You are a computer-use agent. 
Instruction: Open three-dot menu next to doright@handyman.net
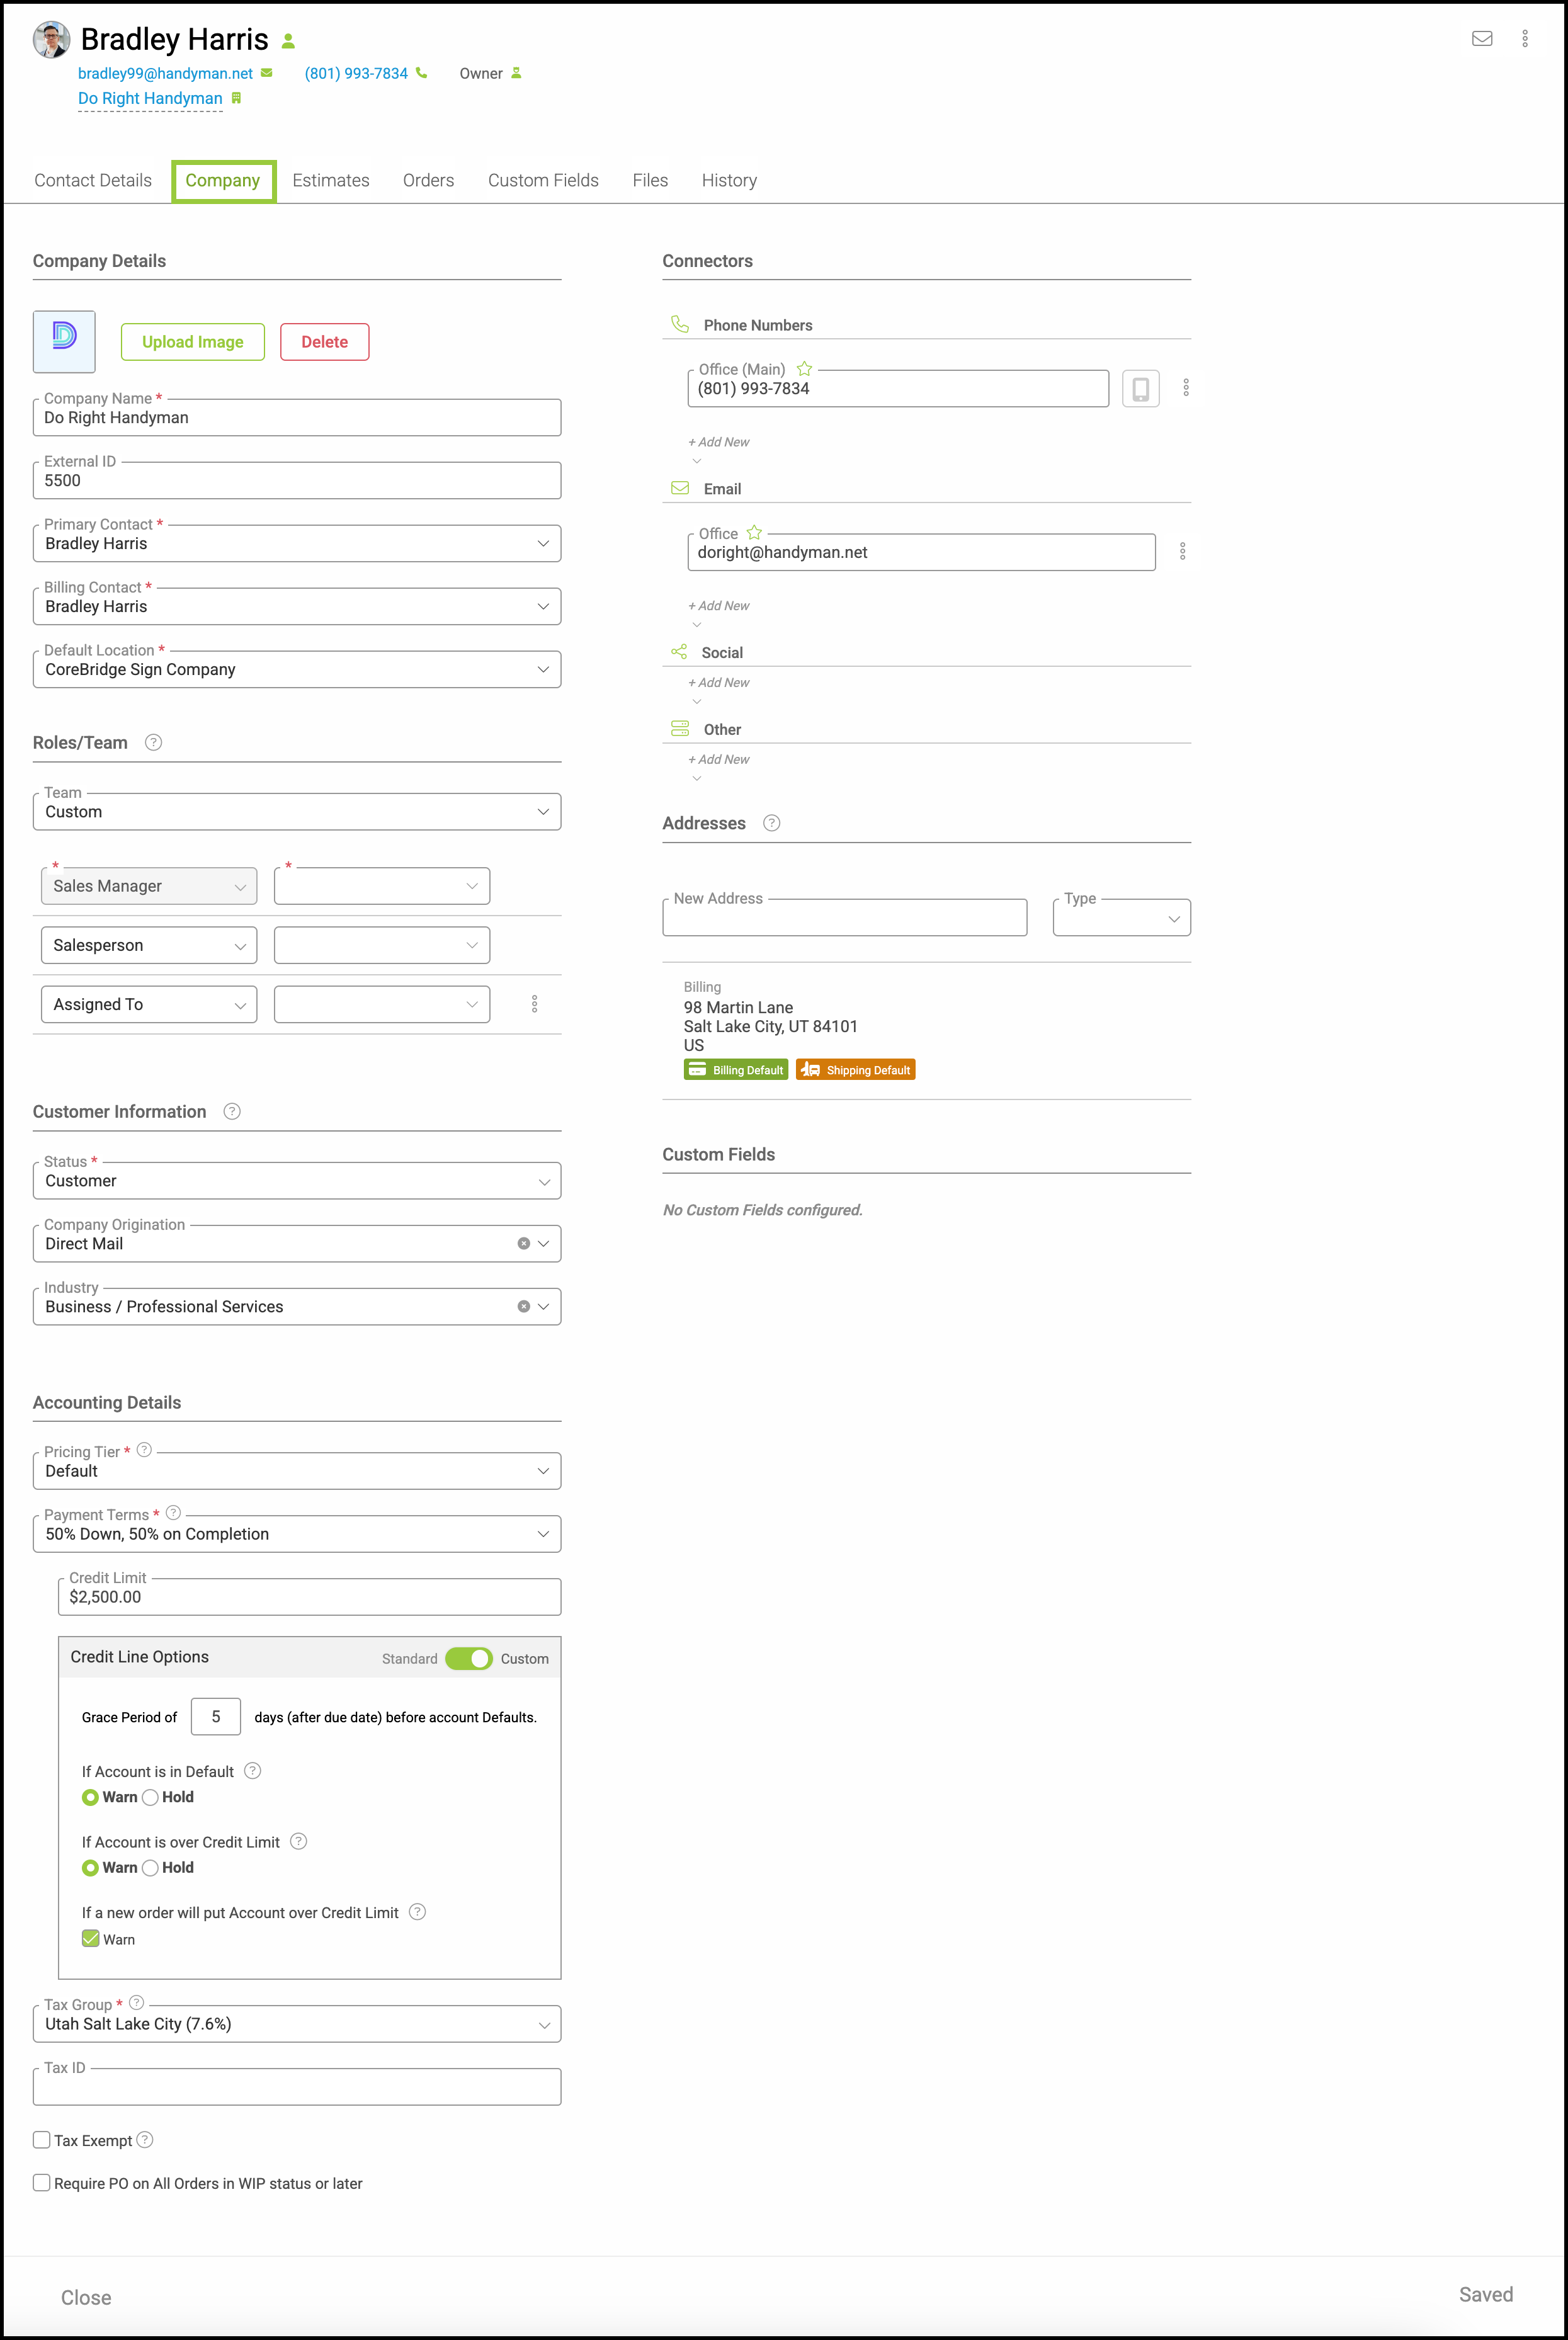[1182, 552]
